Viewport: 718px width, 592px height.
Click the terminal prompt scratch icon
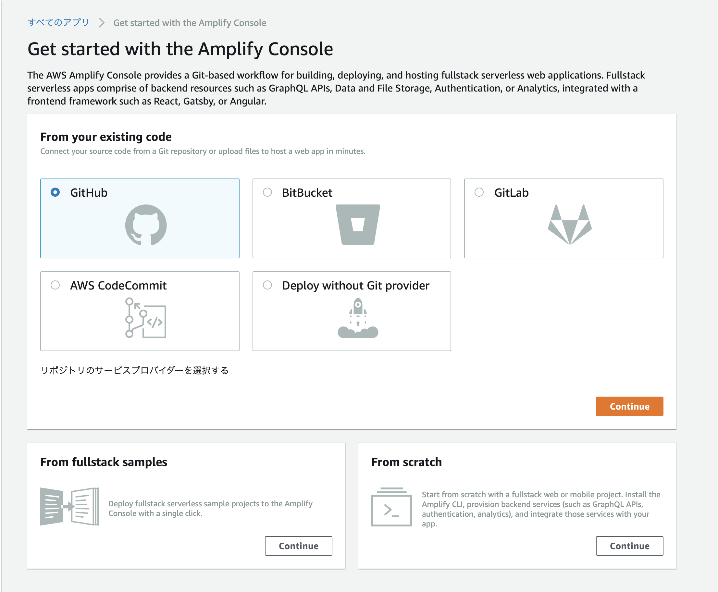pos(391,507)
